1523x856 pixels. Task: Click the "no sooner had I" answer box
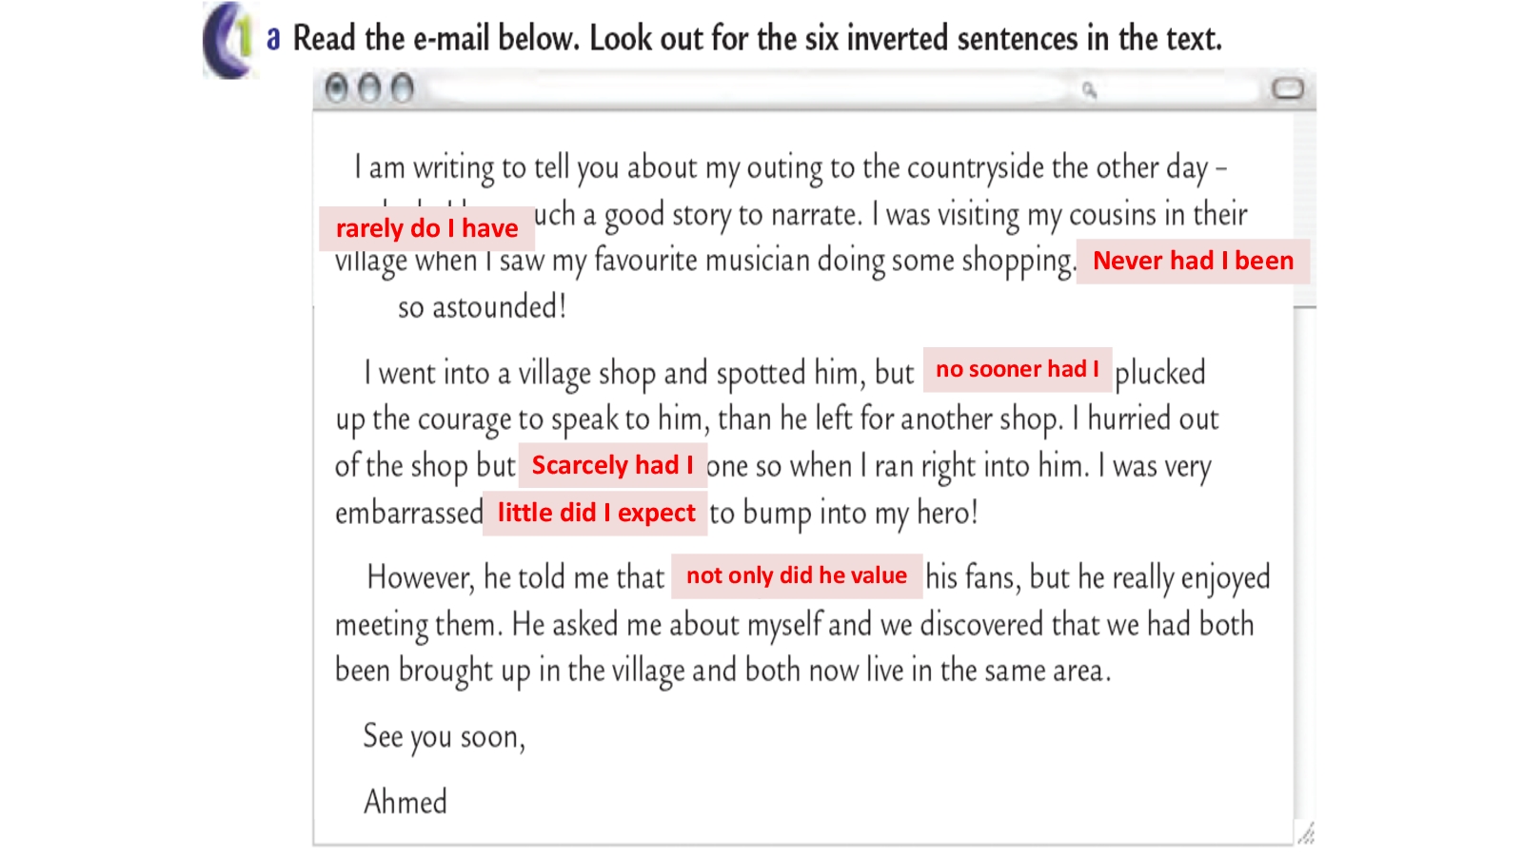click(1017, 369)
